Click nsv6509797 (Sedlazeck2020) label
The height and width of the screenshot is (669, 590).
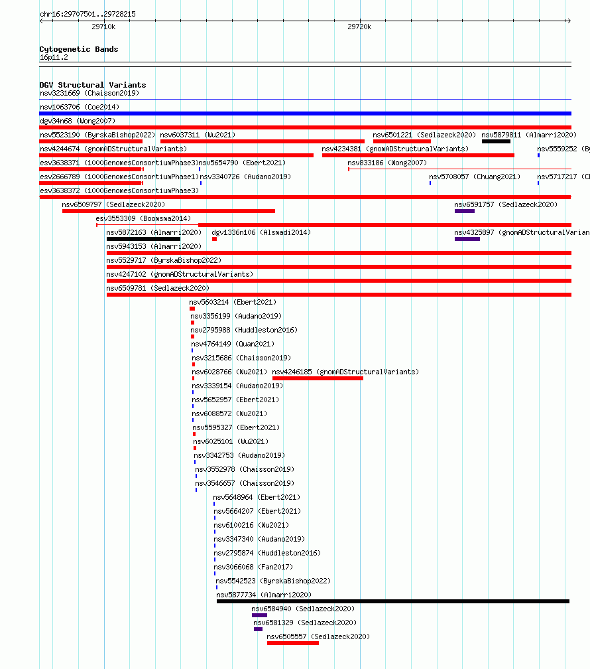coord(113,204)
